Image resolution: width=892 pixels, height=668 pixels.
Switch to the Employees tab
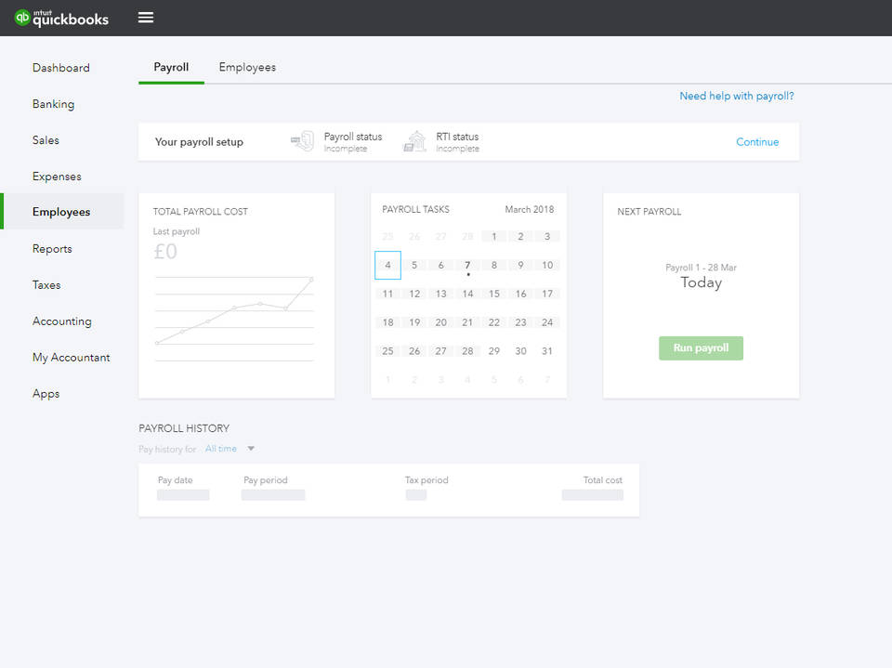pyautogui.click(x=246, y=67)
